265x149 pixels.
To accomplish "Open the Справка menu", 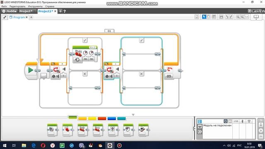I will click(x=50, y=6).
